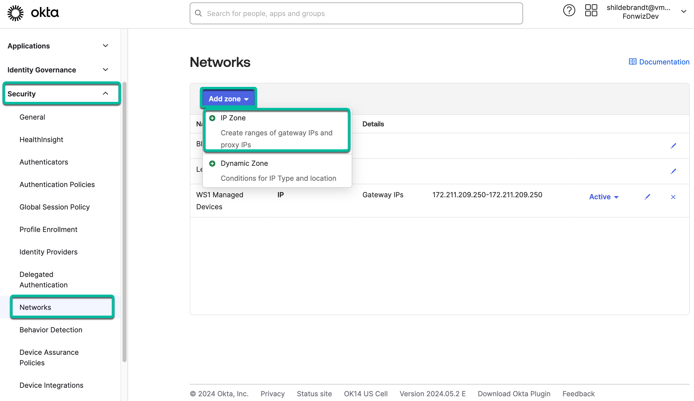Open the Add zone dropdown
This screenshot has width=694, height=401.
pyautogui.click(x=228, y=98)
